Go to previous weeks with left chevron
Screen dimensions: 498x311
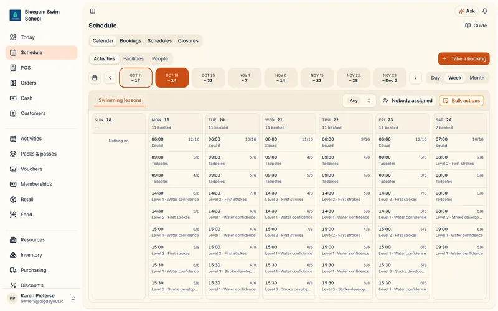click(110, 78)
